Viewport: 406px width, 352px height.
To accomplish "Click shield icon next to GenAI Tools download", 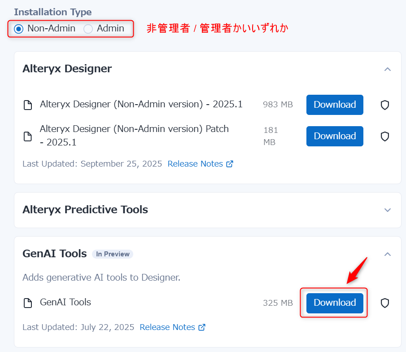I will 384,303.
